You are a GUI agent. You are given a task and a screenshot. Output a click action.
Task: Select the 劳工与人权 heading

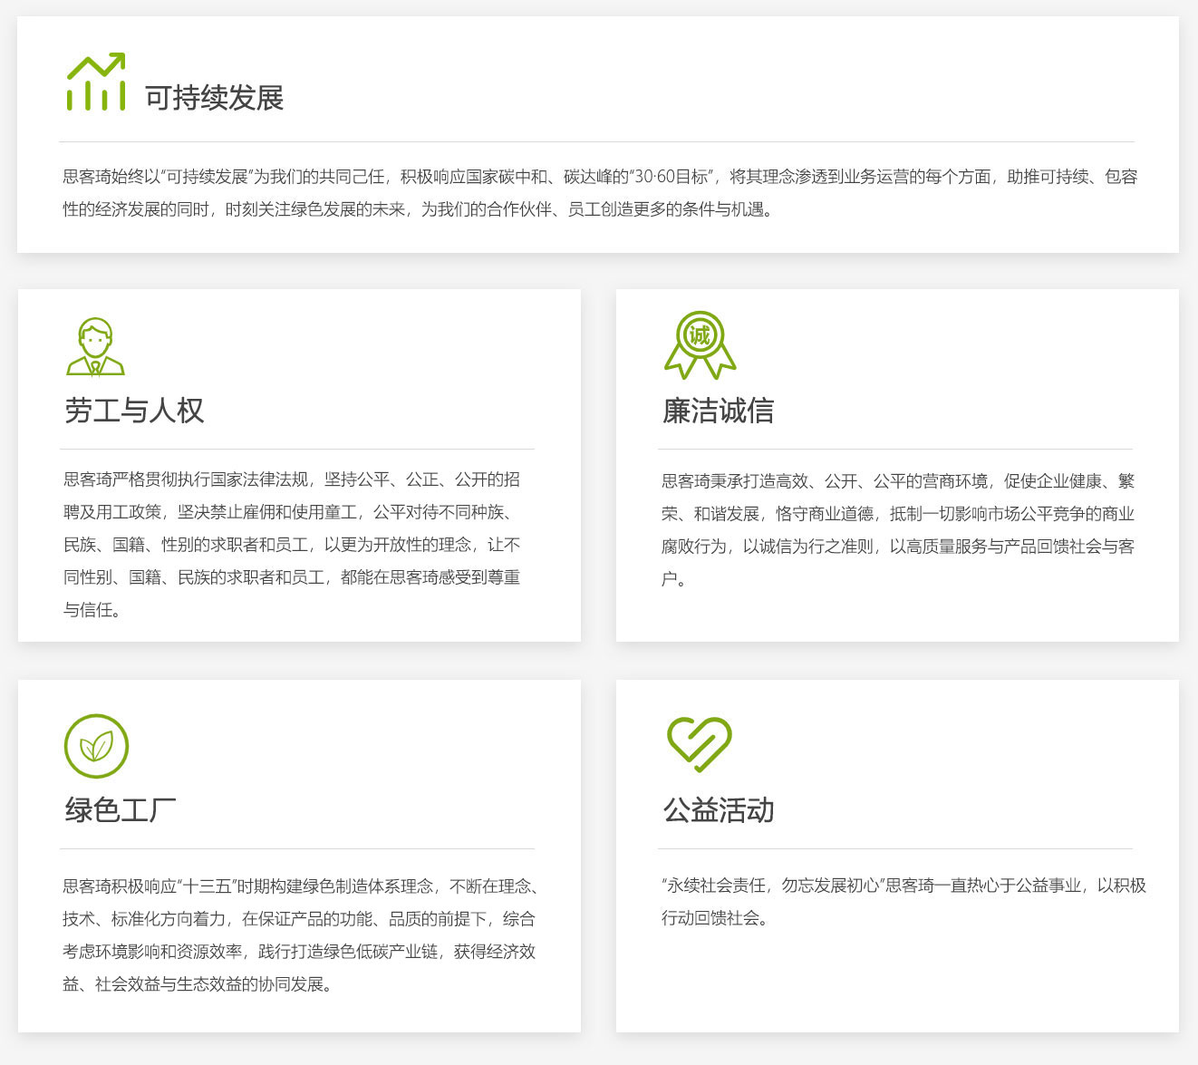pyautogui.click(x=134, y=411)
